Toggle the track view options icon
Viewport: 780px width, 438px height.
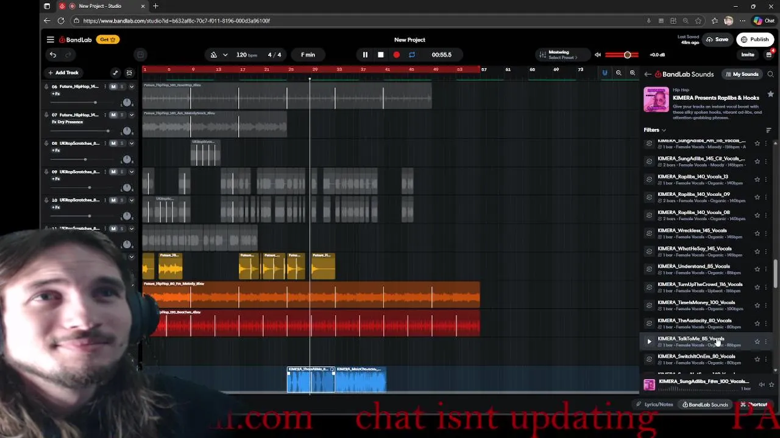pos(129,72)
